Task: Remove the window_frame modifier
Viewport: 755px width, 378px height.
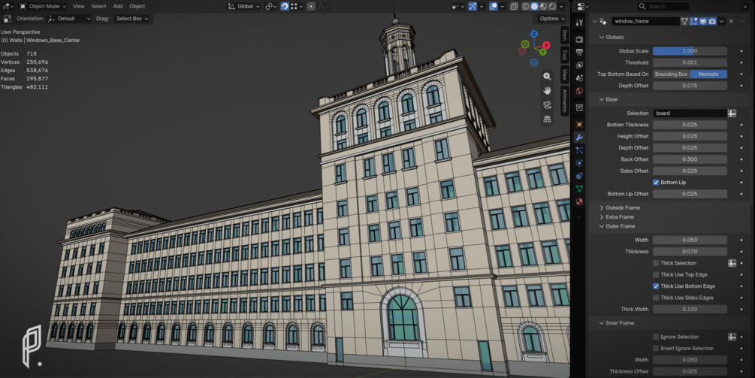Action: pyautogui.click(x=731, y=21)
